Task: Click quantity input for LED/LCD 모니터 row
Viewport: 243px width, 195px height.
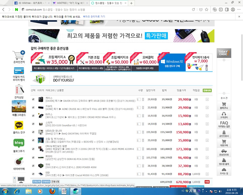Action: [139, 132]
